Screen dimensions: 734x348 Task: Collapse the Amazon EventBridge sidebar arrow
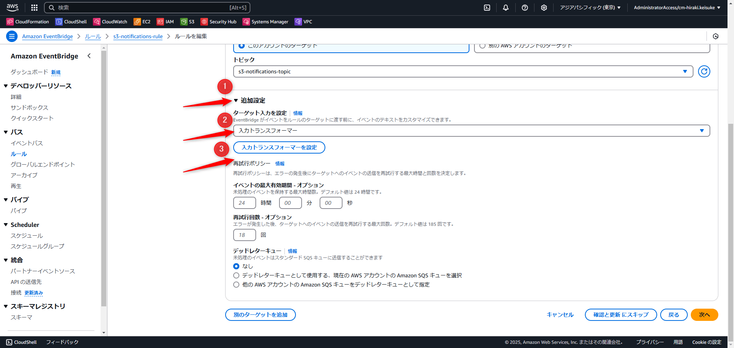89,56
